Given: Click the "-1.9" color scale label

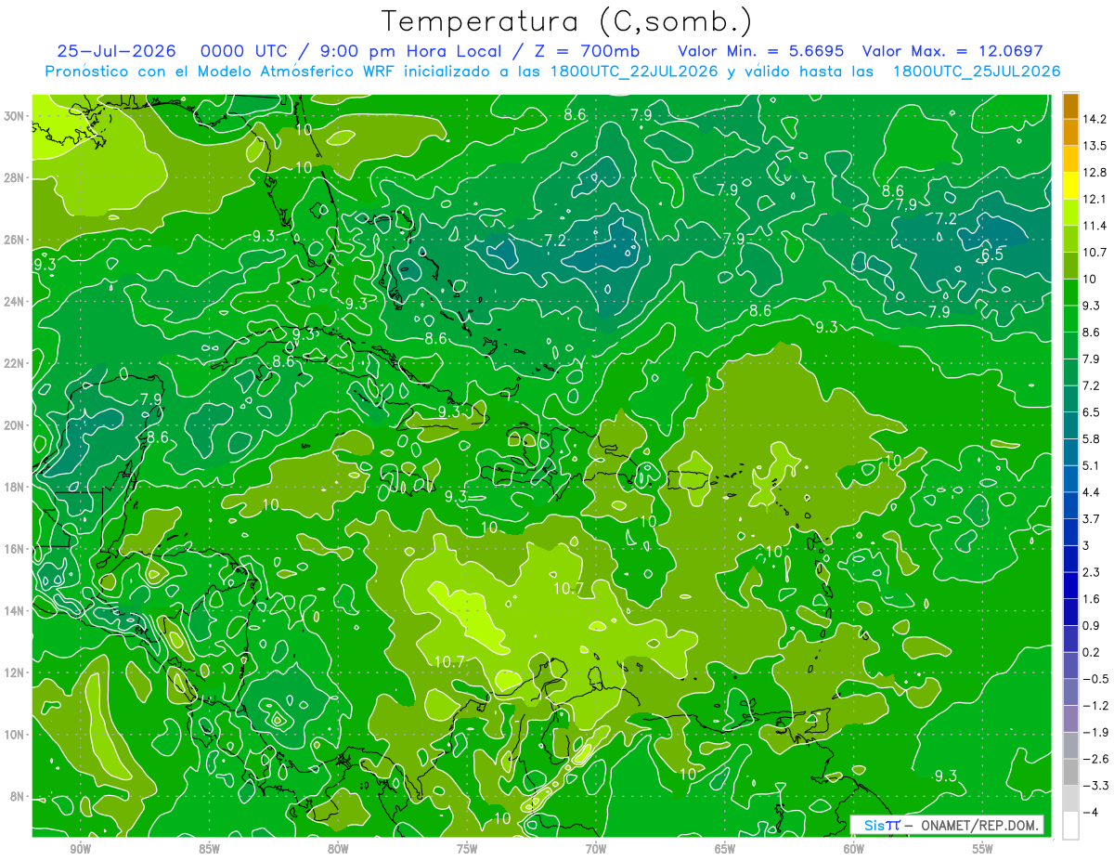Looking at the screenshot, I should [x=1095, y=732].
